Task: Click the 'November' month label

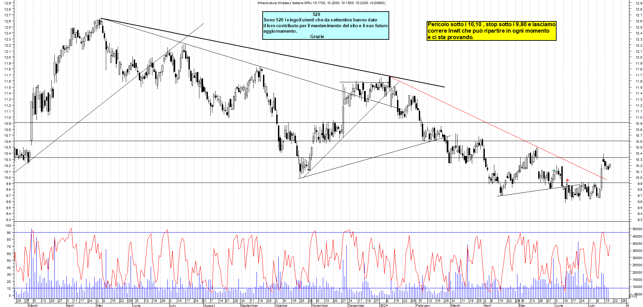Action: [320, 305]
